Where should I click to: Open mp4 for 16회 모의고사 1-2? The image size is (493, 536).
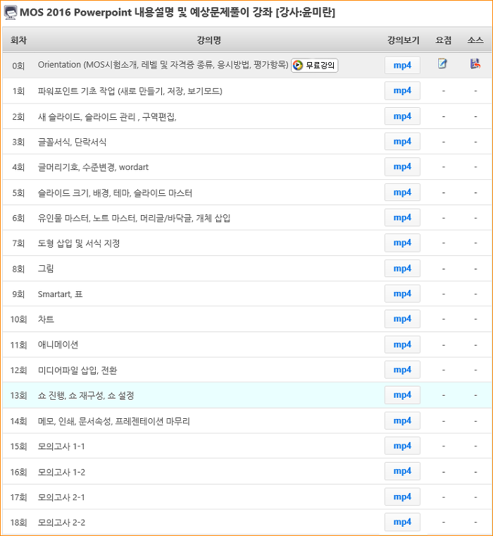(x=402, y=471)
